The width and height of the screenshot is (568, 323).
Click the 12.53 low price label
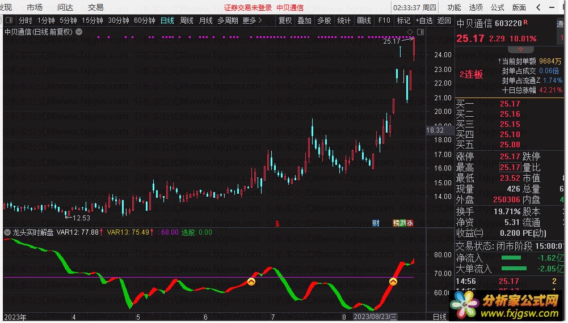(x=81, y=218)
